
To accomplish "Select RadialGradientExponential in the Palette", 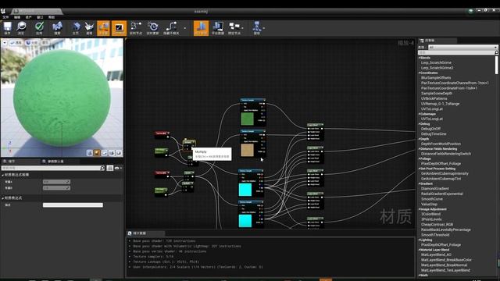I will (442, 194).
